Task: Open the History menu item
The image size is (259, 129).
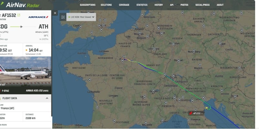Action: (x=159, y=5)
